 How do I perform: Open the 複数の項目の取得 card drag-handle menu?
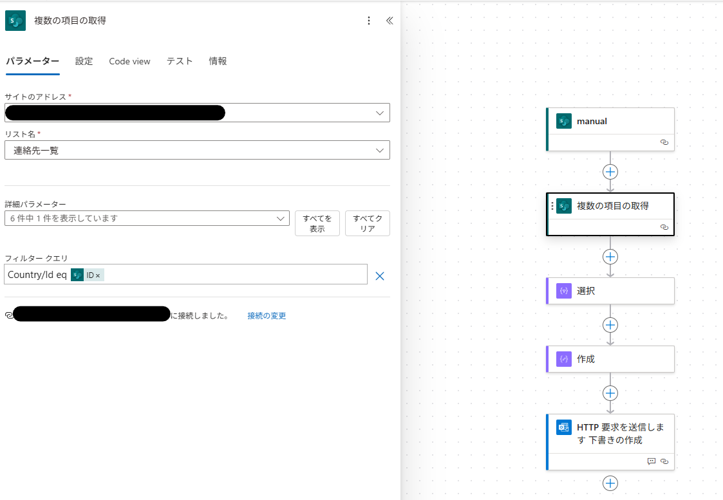point(552,206)
